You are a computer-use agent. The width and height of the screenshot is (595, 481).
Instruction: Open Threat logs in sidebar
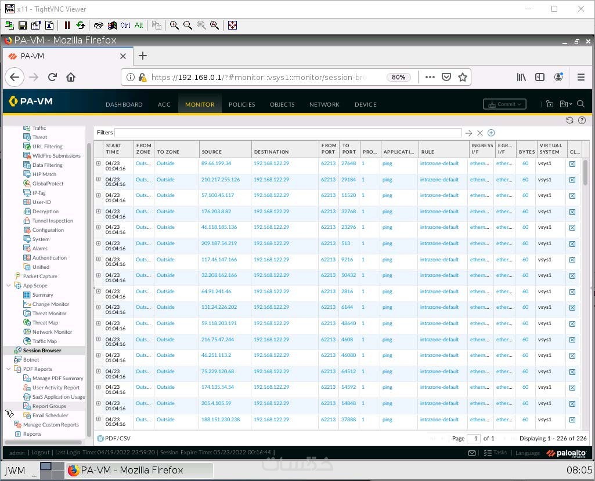click(39, 137)
